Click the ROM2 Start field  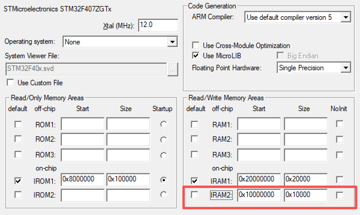point(82,139)
